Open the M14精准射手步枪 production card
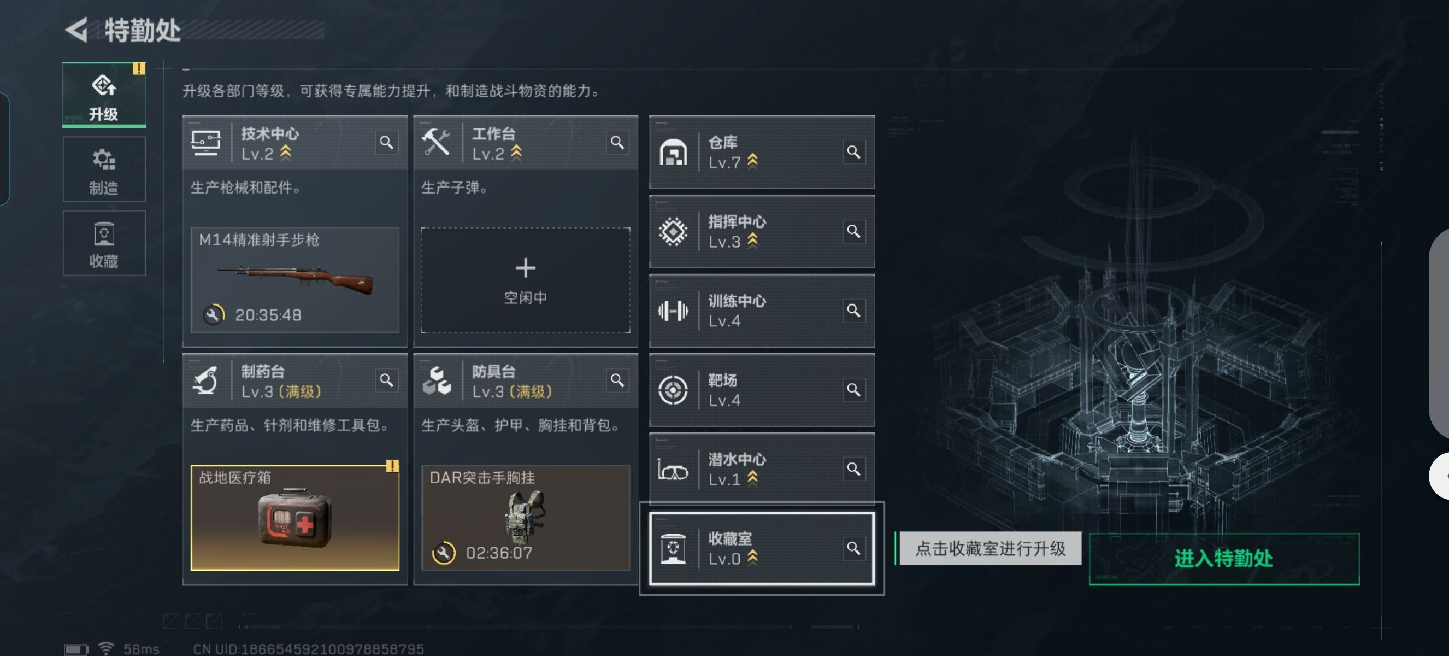This screenshot has height=656, width=1449. click(x=294, y=280)
